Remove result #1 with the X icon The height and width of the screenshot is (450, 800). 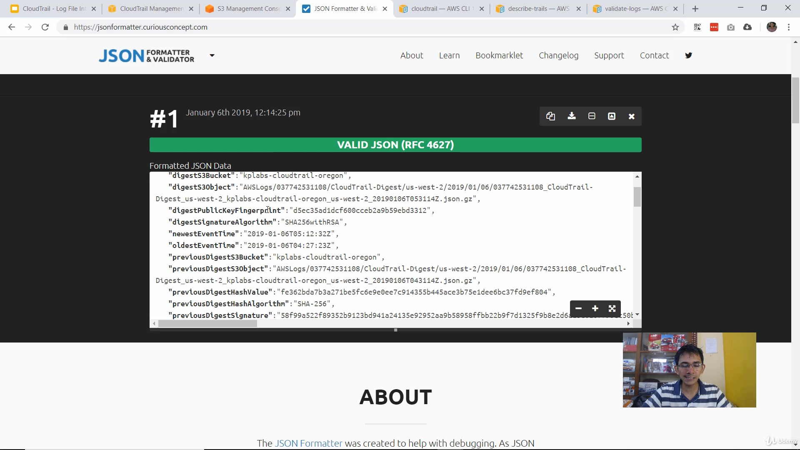point(632,116)
